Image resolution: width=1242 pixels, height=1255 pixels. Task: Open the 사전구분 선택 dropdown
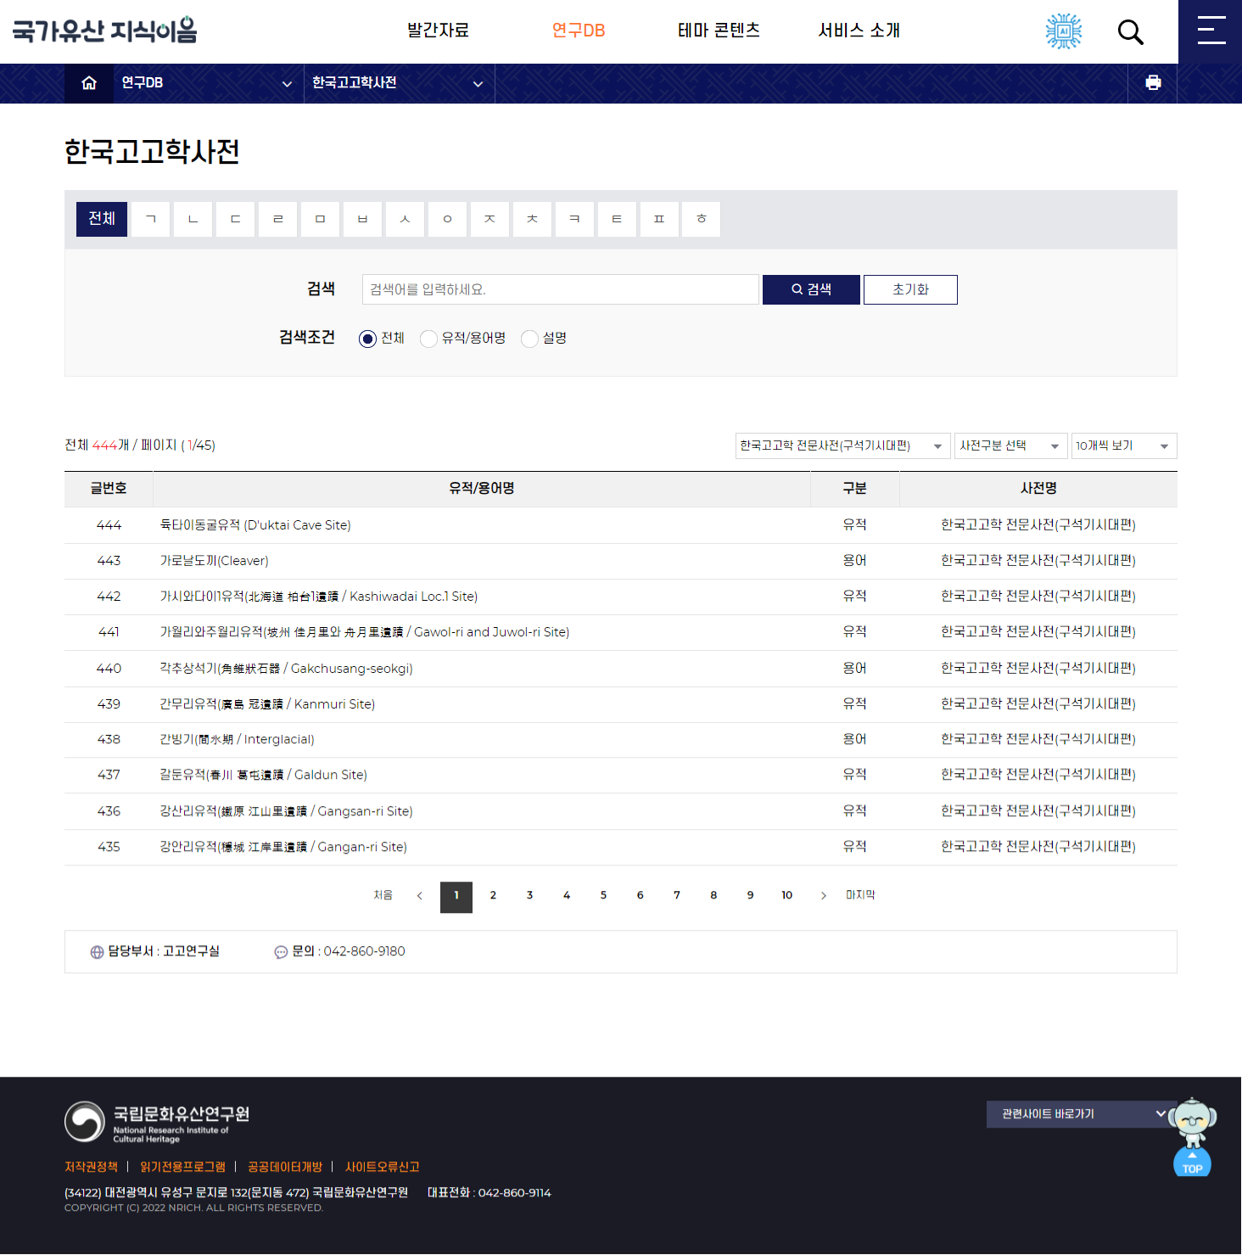coord(1010,446)
